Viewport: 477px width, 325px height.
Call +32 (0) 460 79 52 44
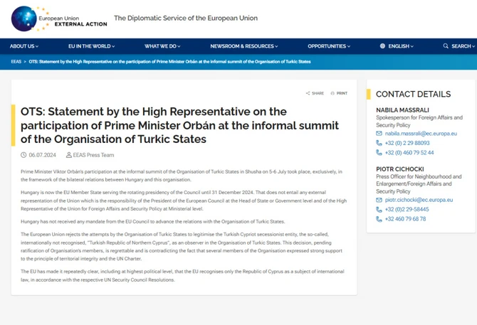click(x=409, y=152)
